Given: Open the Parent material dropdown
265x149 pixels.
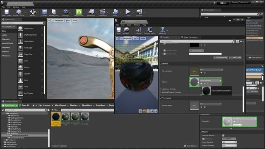Looking at the screenshot, I should [211, 80].
